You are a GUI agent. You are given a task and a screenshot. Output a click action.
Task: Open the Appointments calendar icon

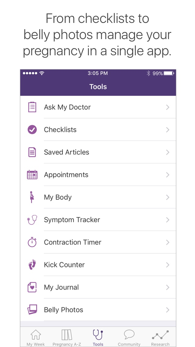coord(32,174)
